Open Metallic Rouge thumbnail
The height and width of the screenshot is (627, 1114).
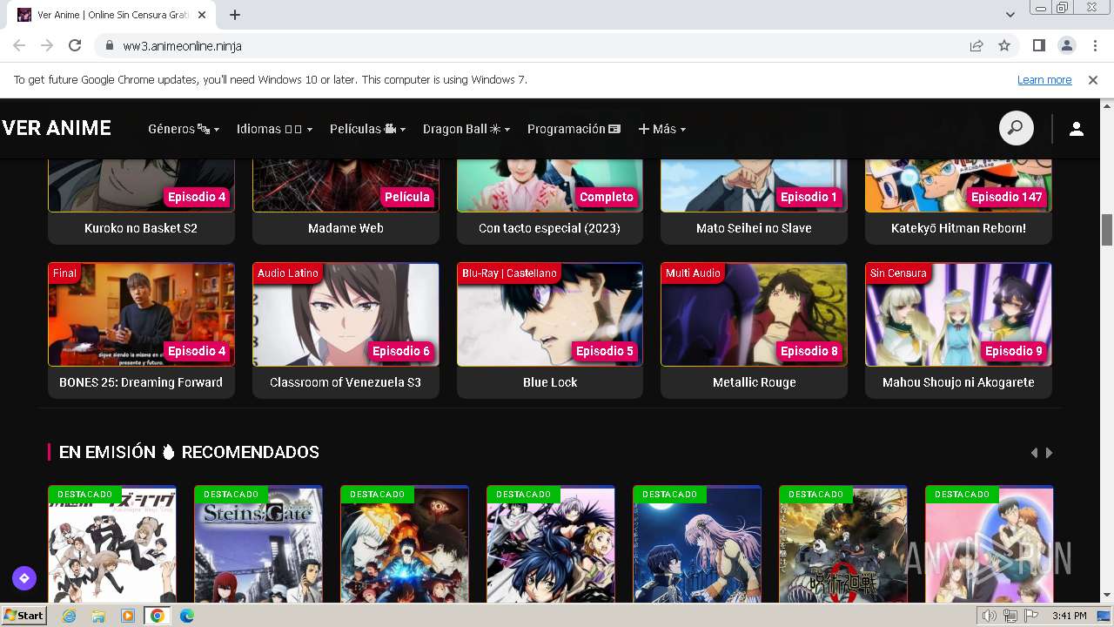[754, 314]
